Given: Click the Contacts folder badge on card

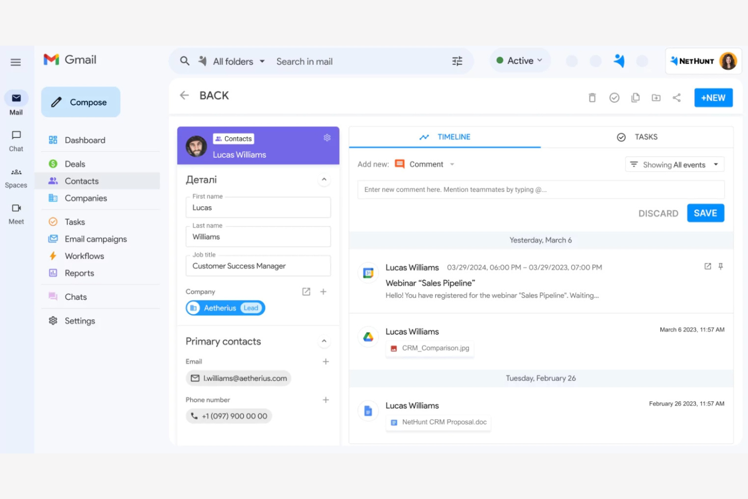Looking at the screenshot, I should coord(233,139).
